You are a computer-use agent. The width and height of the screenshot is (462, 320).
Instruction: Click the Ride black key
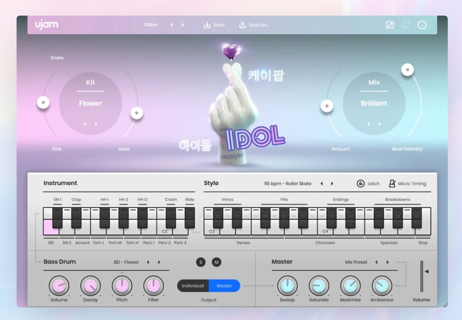190,218
